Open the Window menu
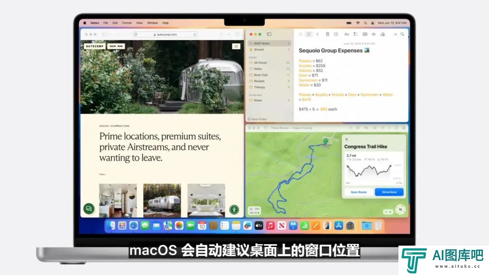 tap(153, 23)
